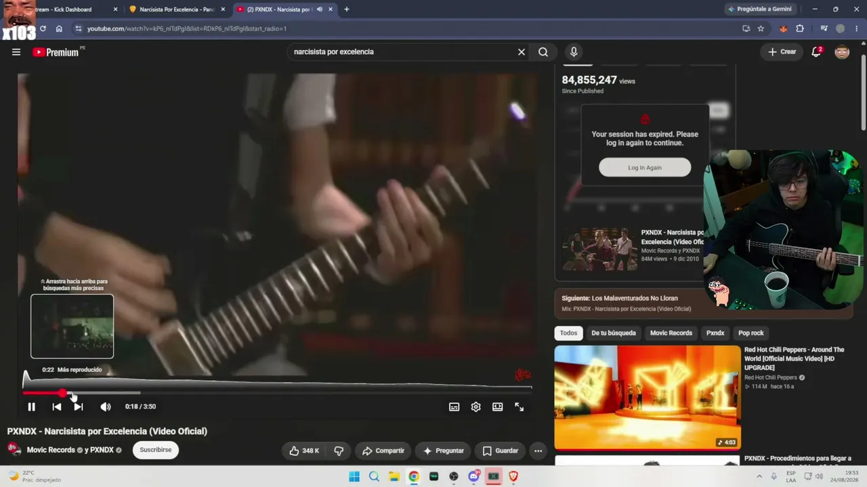Click Pregúntale a Gemini button
867x487 pixels.
click(759, 9)
